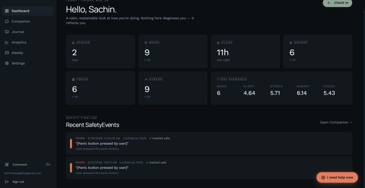The image size is (365, 188).
Task: Click the heart icon on Mood card
Action: (x=146, y=43)
